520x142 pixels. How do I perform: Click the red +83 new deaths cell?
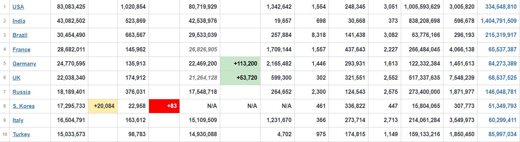tap(164, 106)
